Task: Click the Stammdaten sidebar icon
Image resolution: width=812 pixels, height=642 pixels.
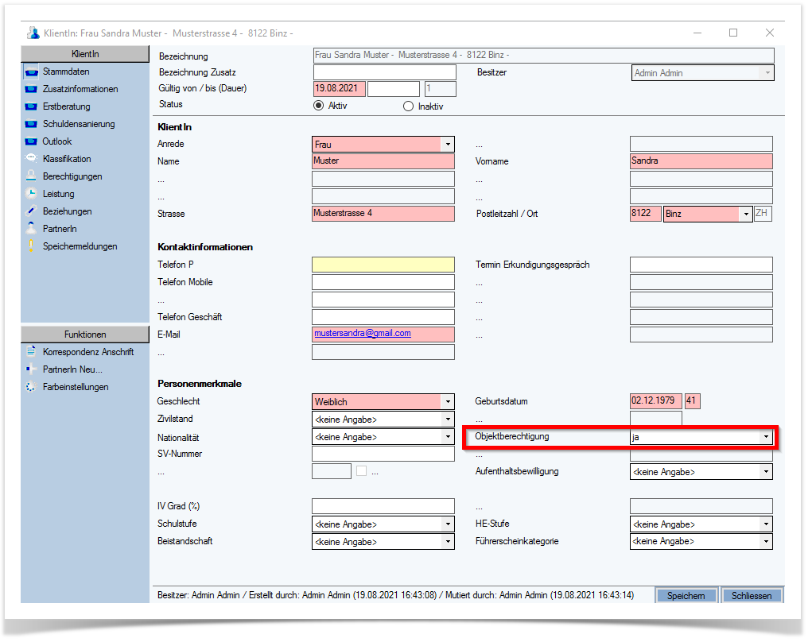Action: 31,72
